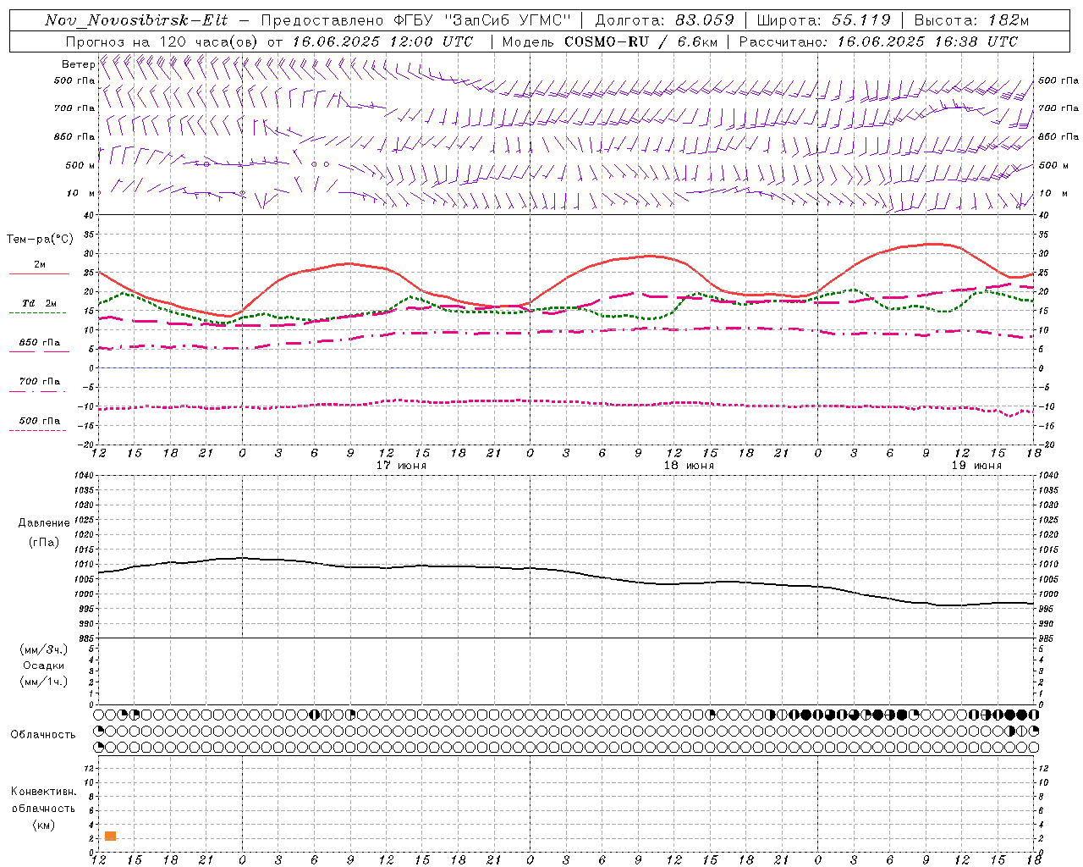The height and width of the screenshot is (867, 1083).
Task: Click the dashed line under the "Td 2м" legend
Action: point(38,313)
